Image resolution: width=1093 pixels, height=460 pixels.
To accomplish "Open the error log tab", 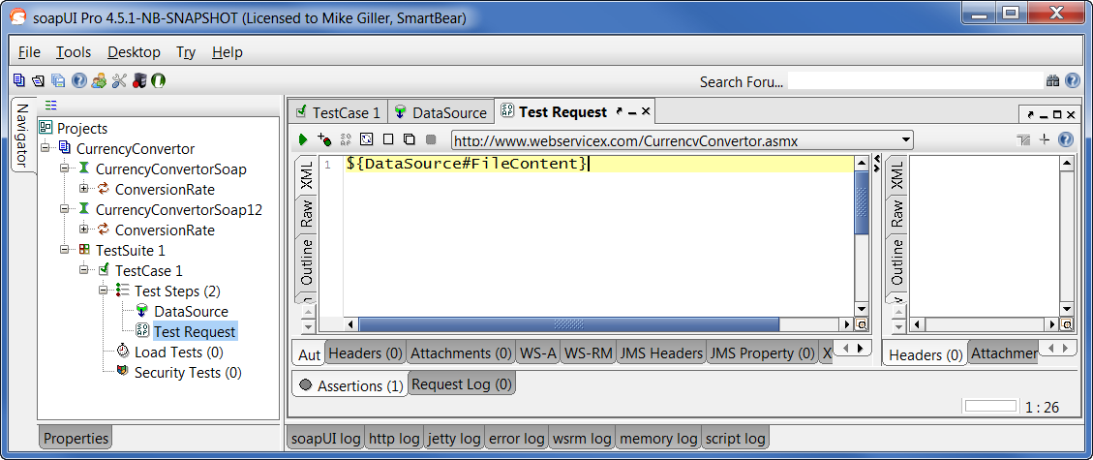I will (x=517, y=439).
